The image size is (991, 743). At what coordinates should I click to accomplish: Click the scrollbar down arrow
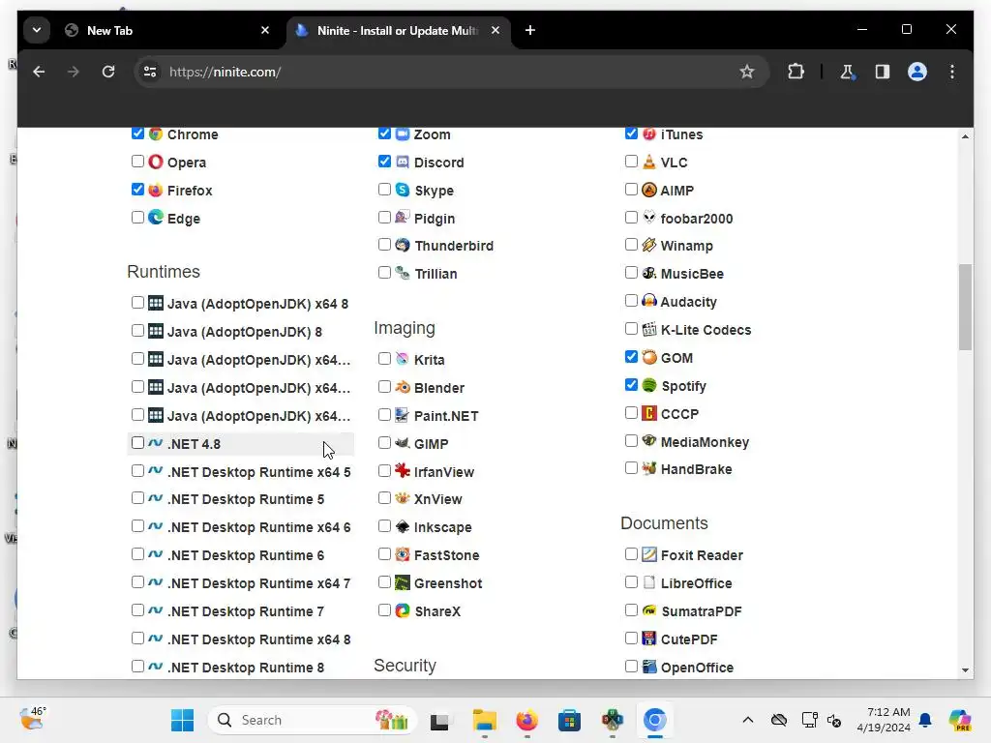[x=965, y=669]
